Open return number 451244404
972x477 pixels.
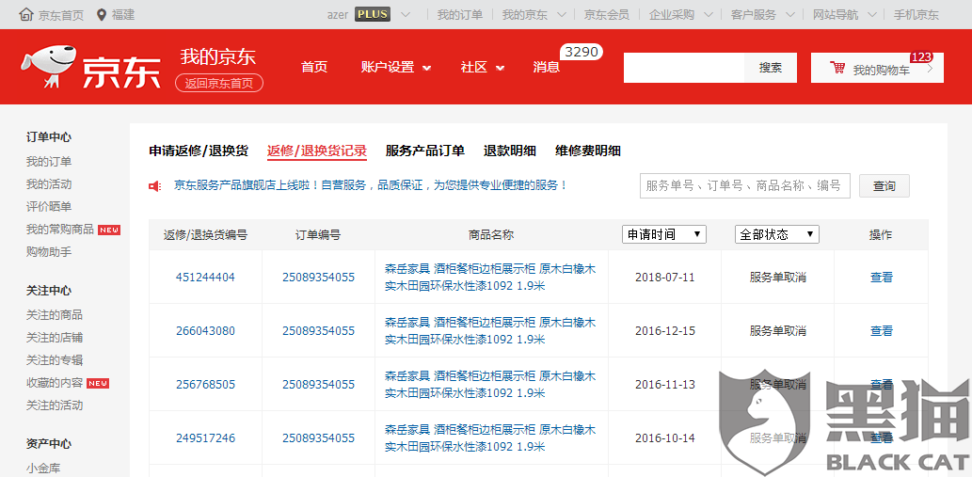[x=205, y=277]
